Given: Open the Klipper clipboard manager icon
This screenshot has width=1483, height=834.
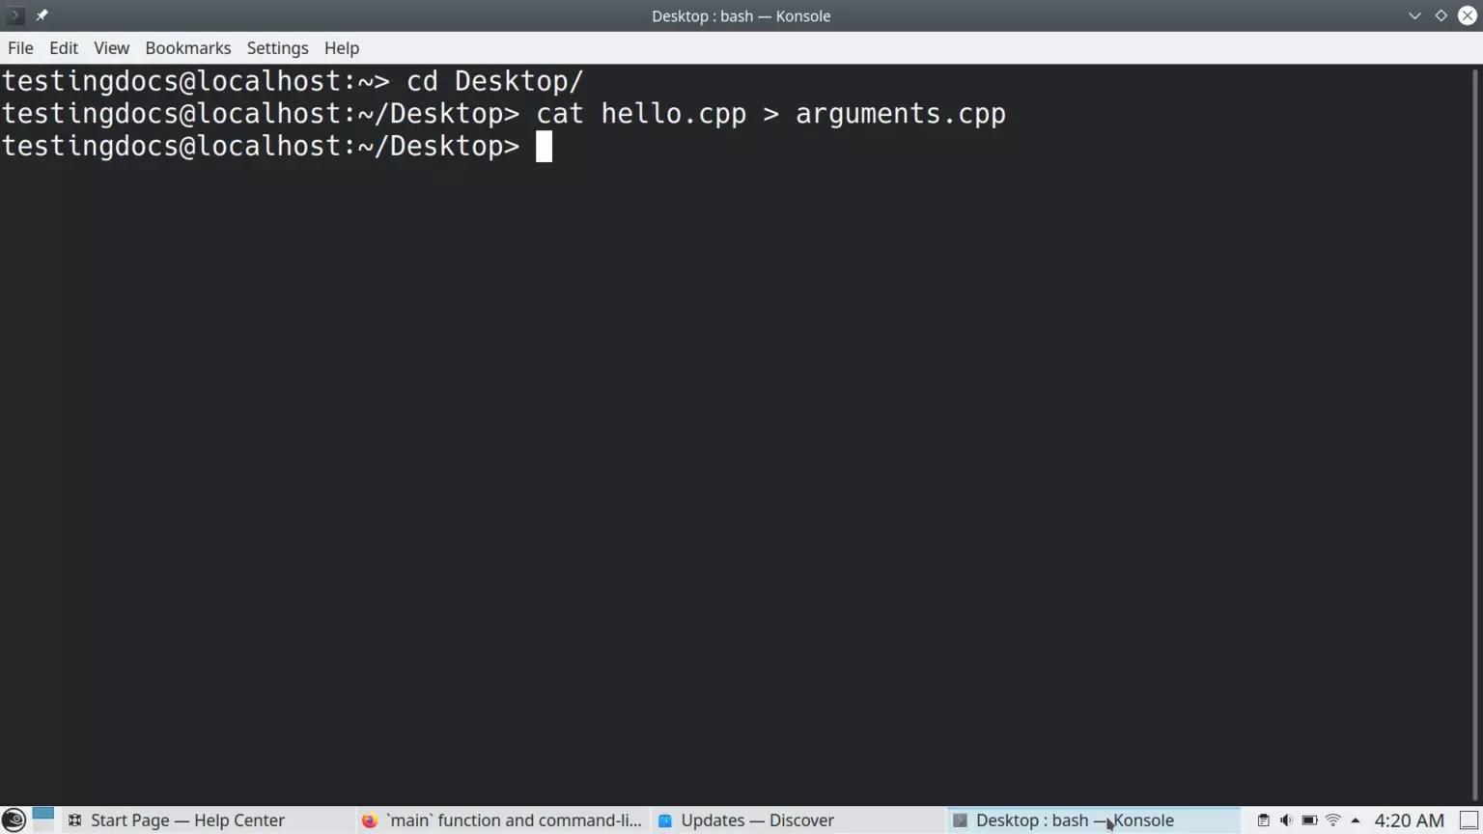Looking at the screenshot, I should (1264, 820).
